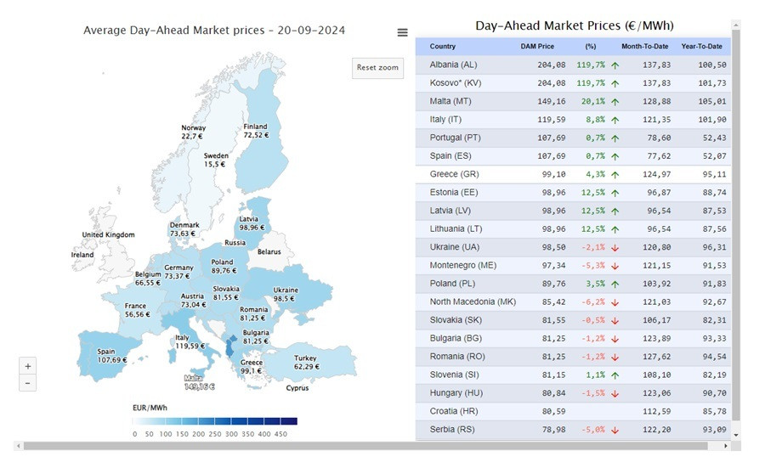Select the Ukraine (UA) table row
This screenshot has height=462, width=765.
coord(573,247)
